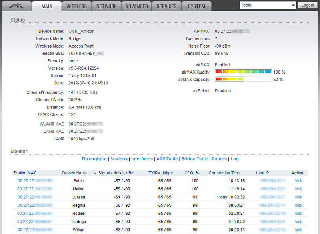Click the Ubiquiti logo icon tab

click(16, 6)
